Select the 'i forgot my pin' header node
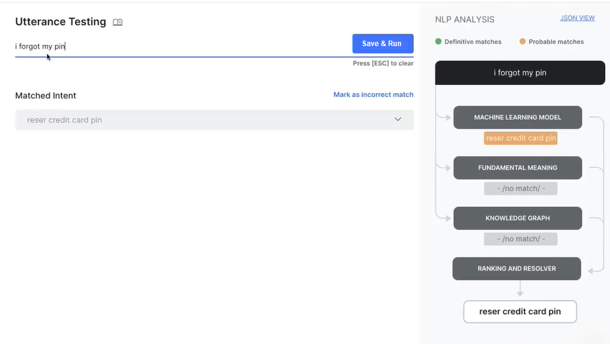 [520, 73]
